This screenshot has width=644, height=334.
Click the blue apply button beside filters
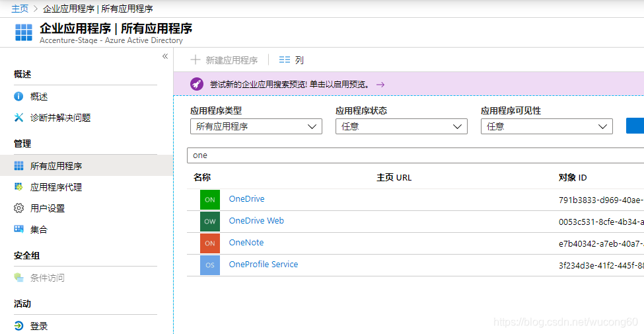pos(635,126)
